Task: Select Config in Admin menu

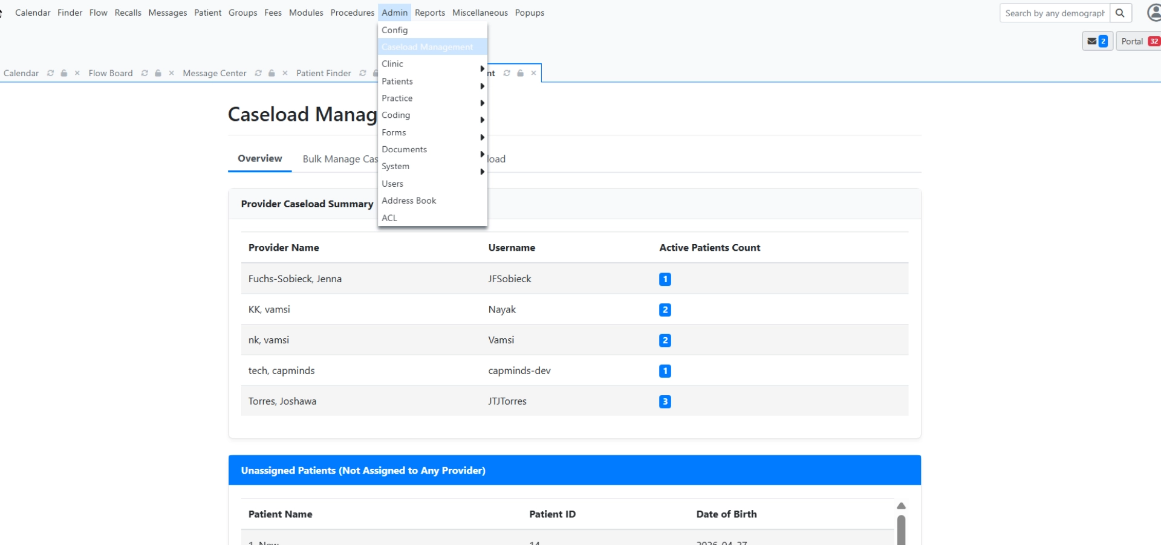Action: [x=432, y=30]
